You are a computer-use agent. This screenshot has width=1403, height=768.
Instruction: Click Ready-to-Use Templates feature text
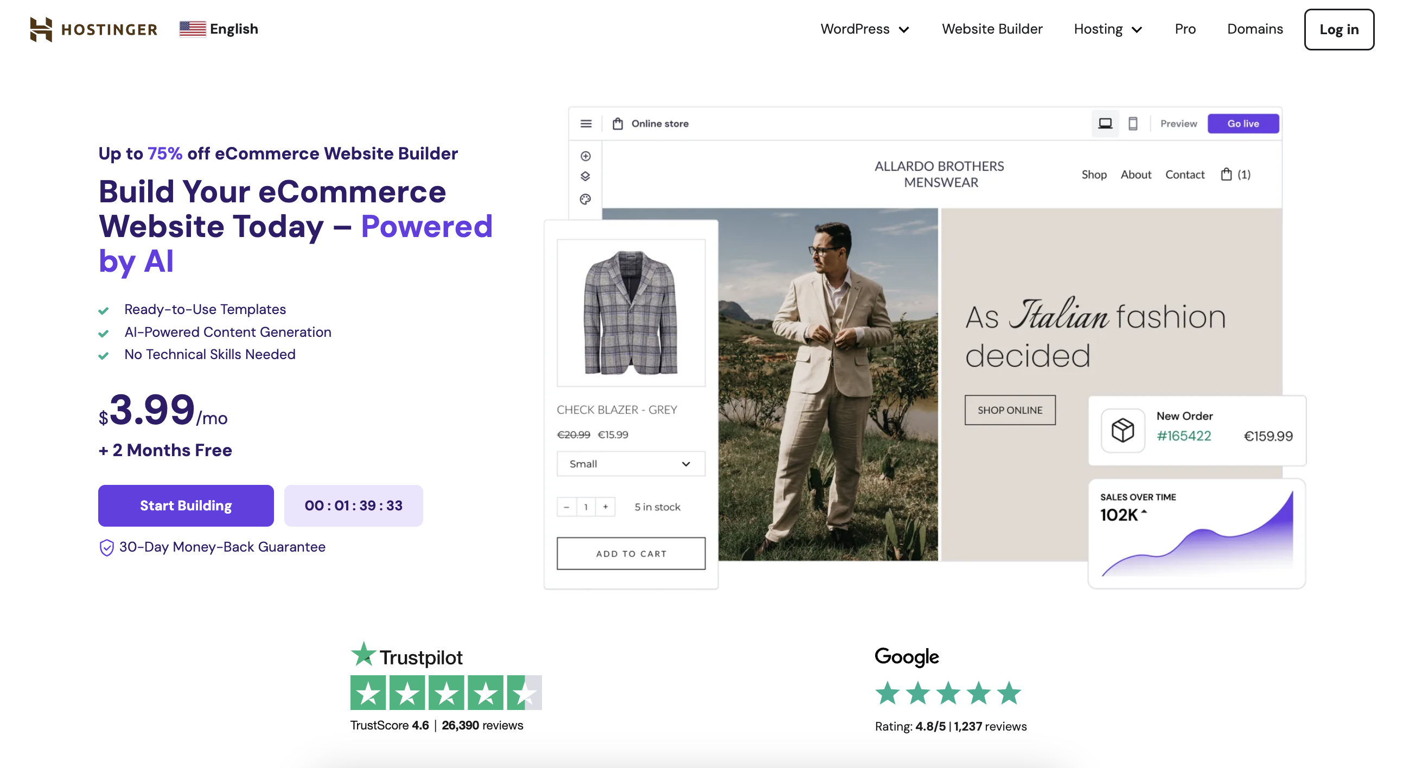(205, 309)
